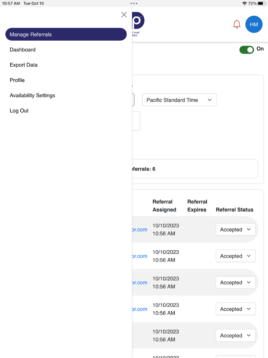Open the Profile menu entry
268x358 pixels.
[17, 80]
